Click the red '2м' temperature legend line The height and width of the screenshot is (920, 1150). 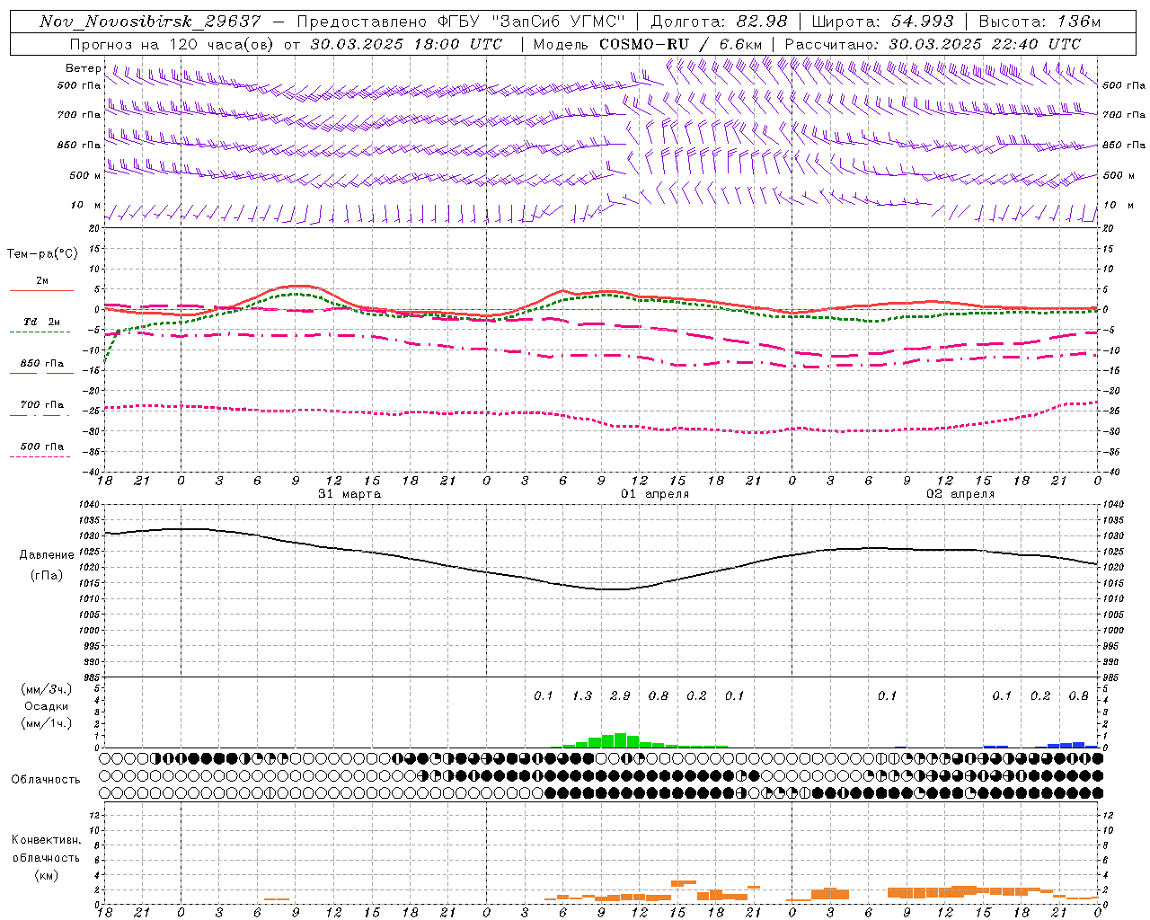(x=41, y=290)
